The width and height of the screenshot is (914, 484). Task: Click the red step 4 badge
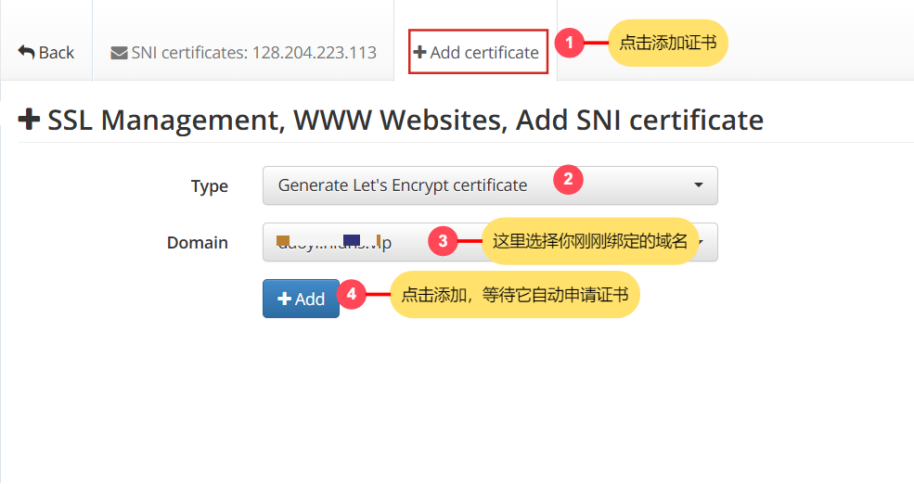pyautogui.click(x=351, y=294)
